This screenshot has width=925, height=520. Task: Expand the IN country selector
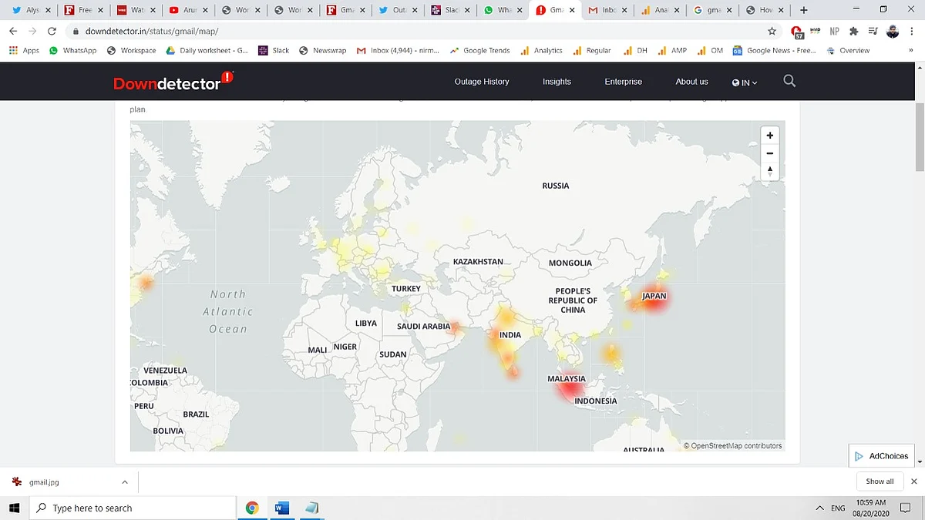(745, 82)
